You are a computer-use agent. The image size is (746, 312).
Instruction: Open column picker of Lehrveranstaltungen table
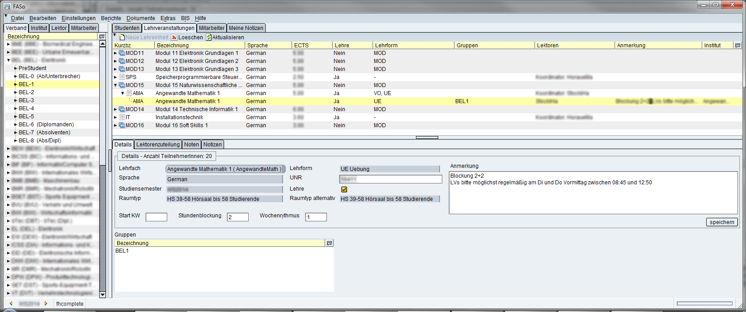738,46
